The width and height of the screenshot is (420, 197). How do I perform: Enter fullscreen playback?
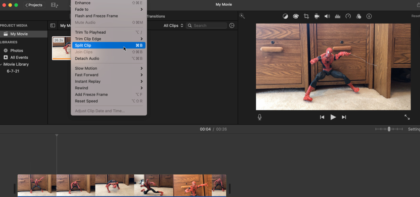point(407,117)
